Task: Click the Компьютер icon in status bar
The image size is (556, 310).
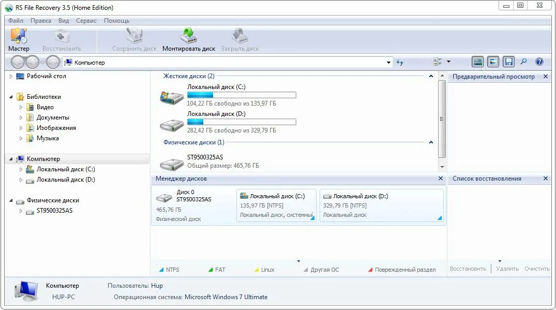Action: (x=26, y=291)
